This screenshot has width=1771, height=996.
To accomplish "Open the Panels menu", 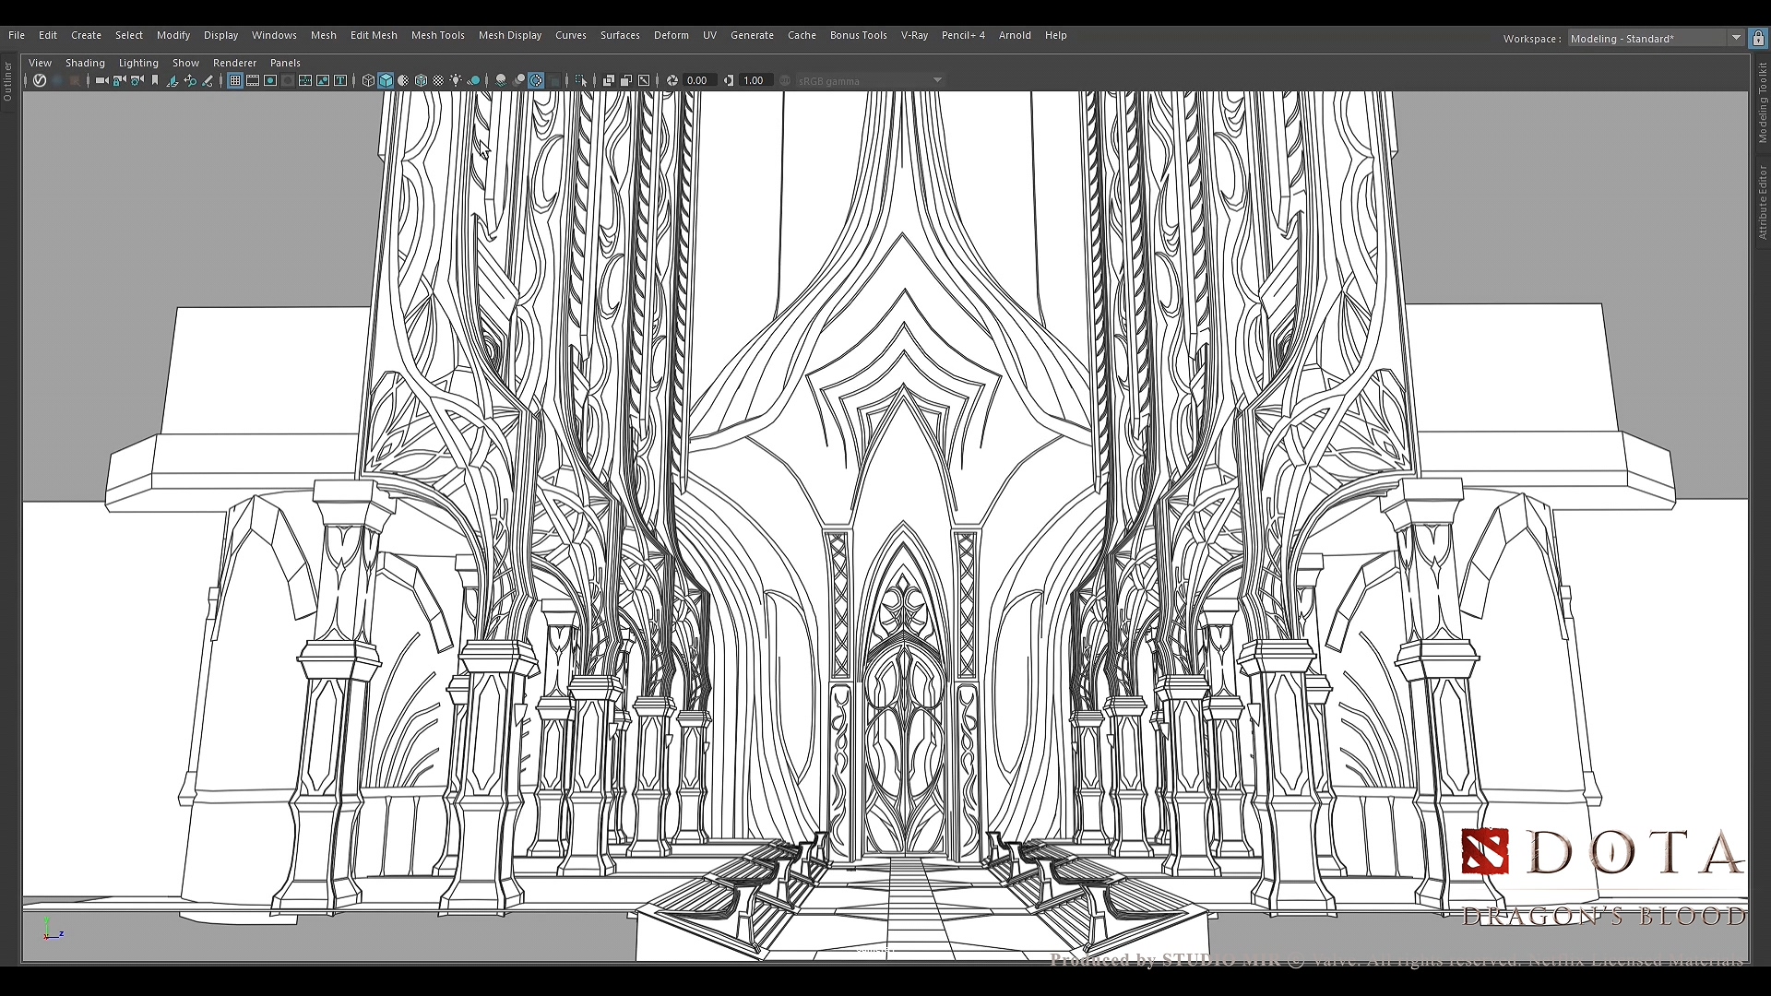I will [285, 63].
